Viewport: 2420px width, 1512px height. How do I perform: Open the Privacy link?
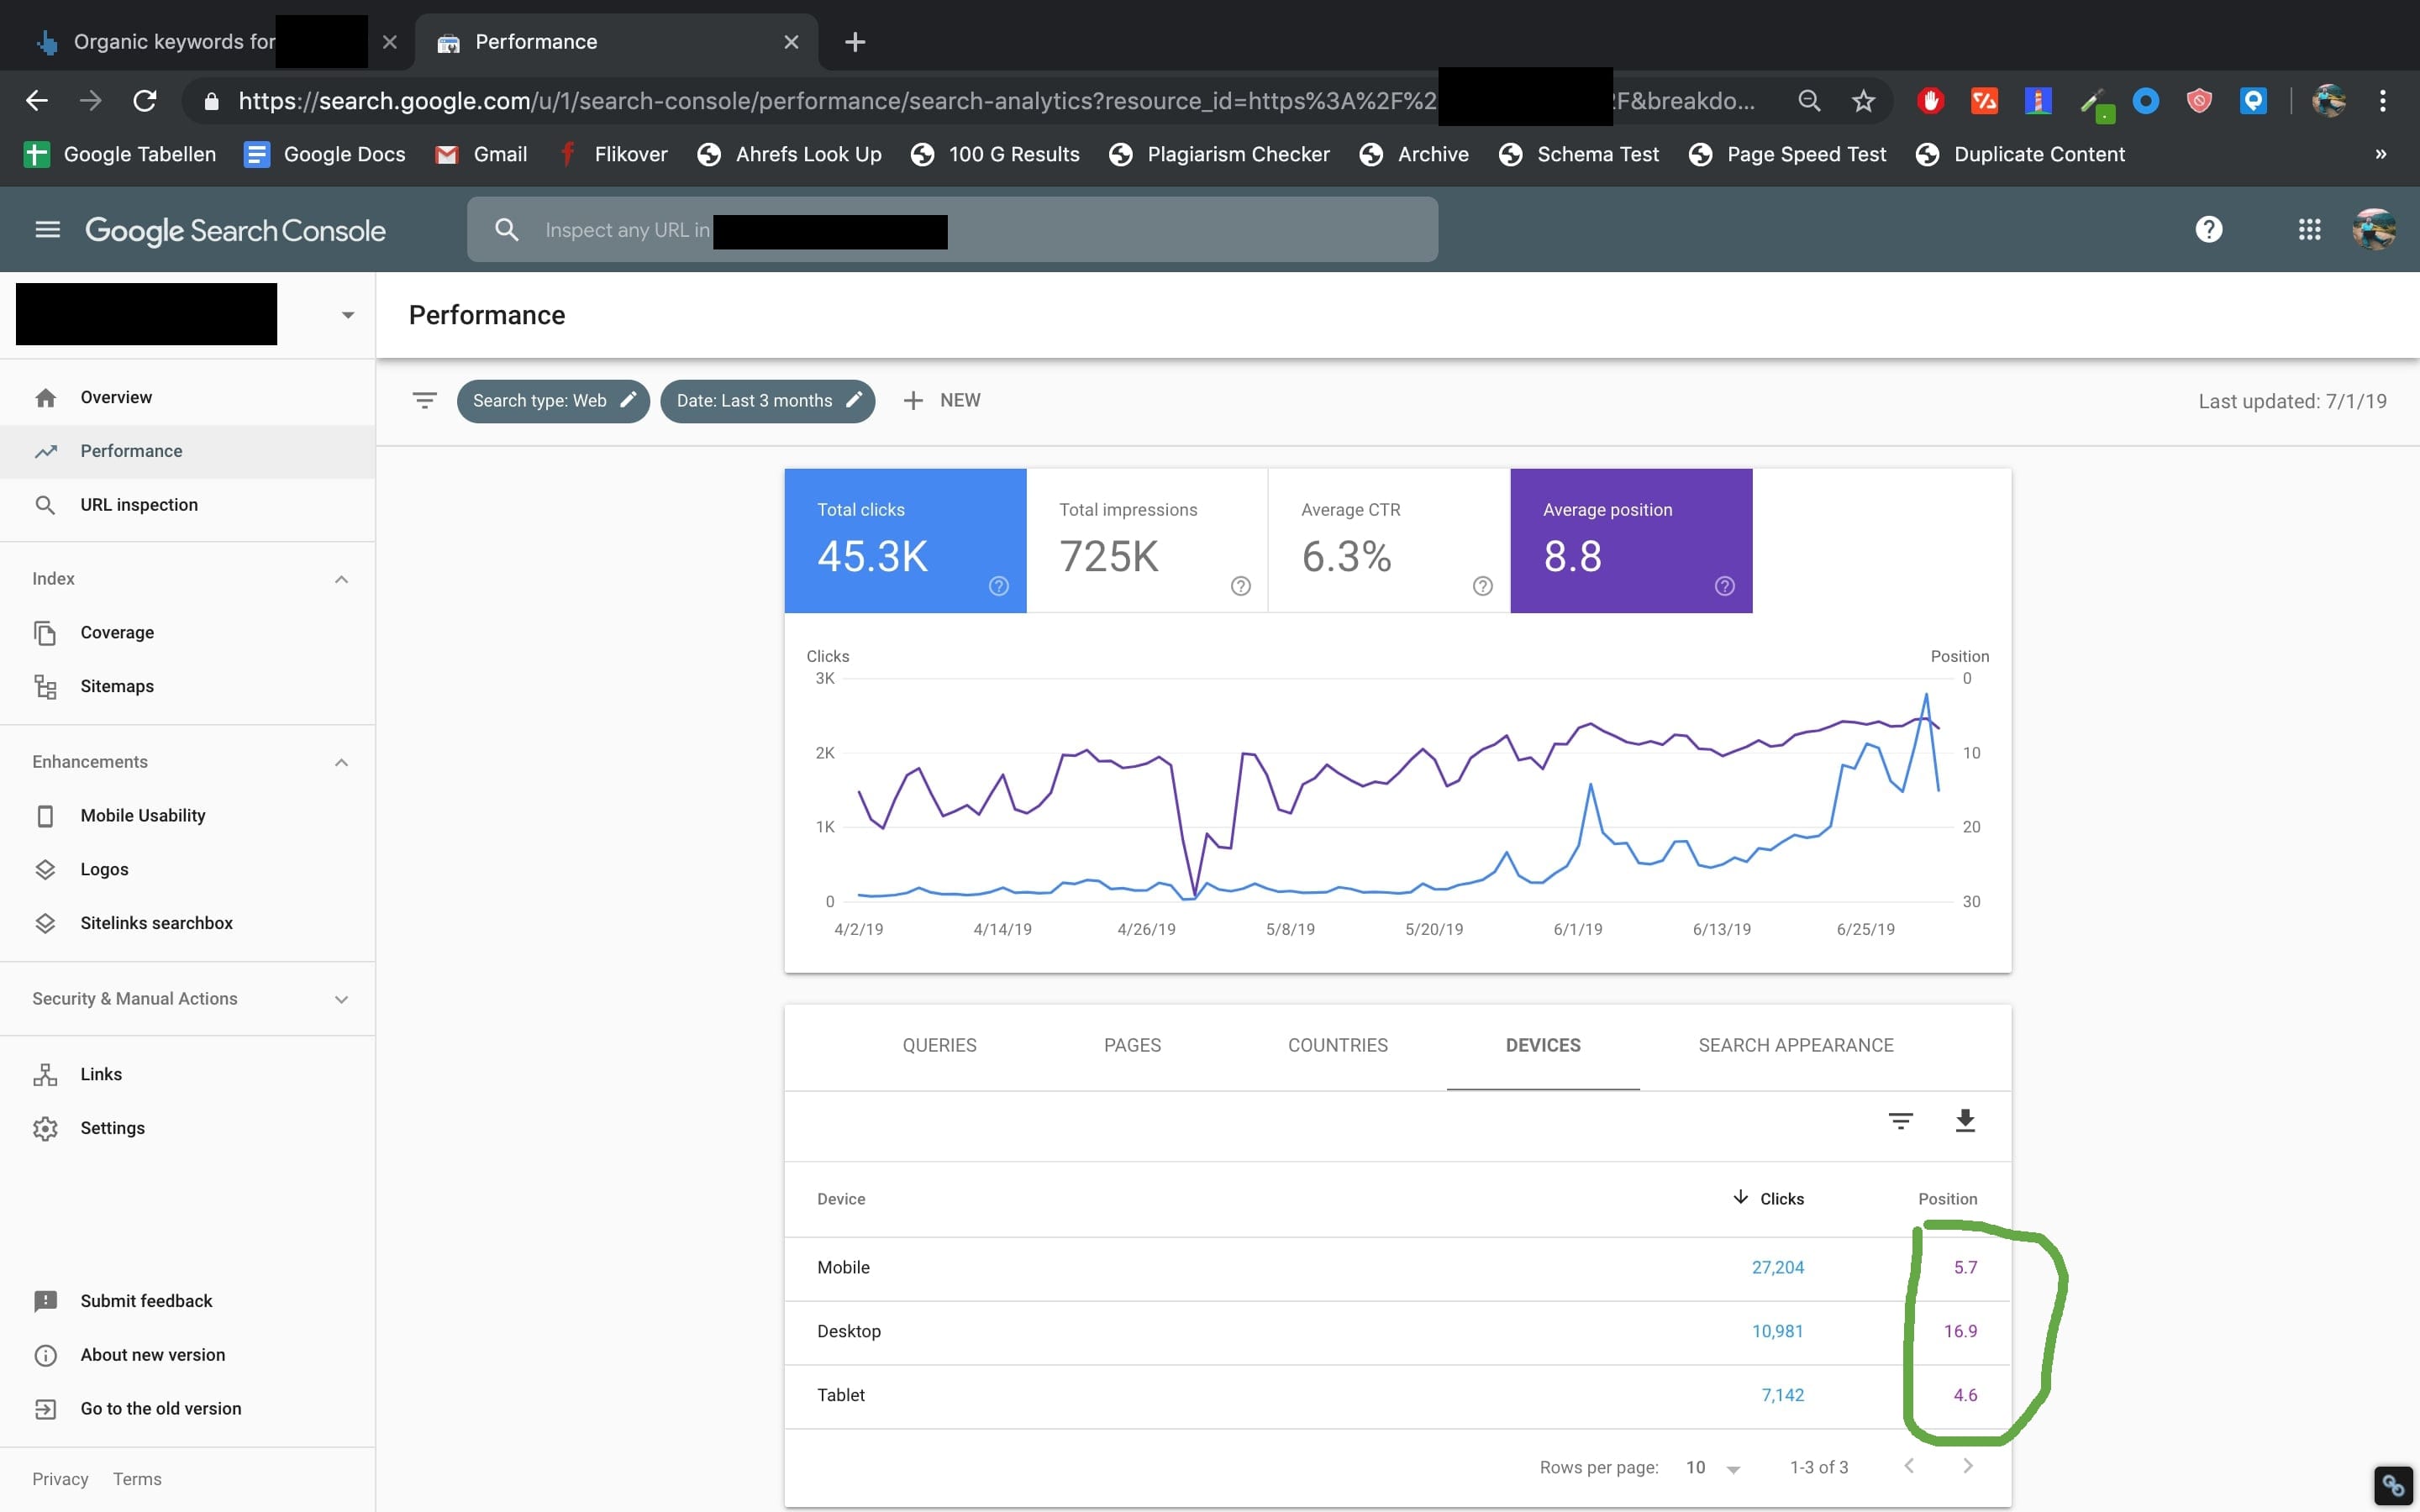60,1480
